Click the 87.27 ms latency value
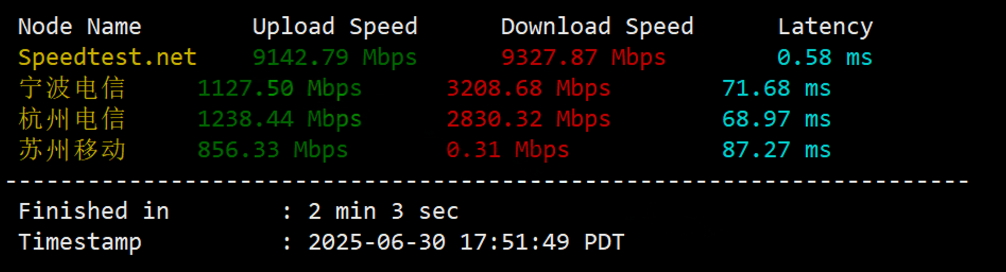The width and height of the screenshot is (1006, 272). [776, 150]
